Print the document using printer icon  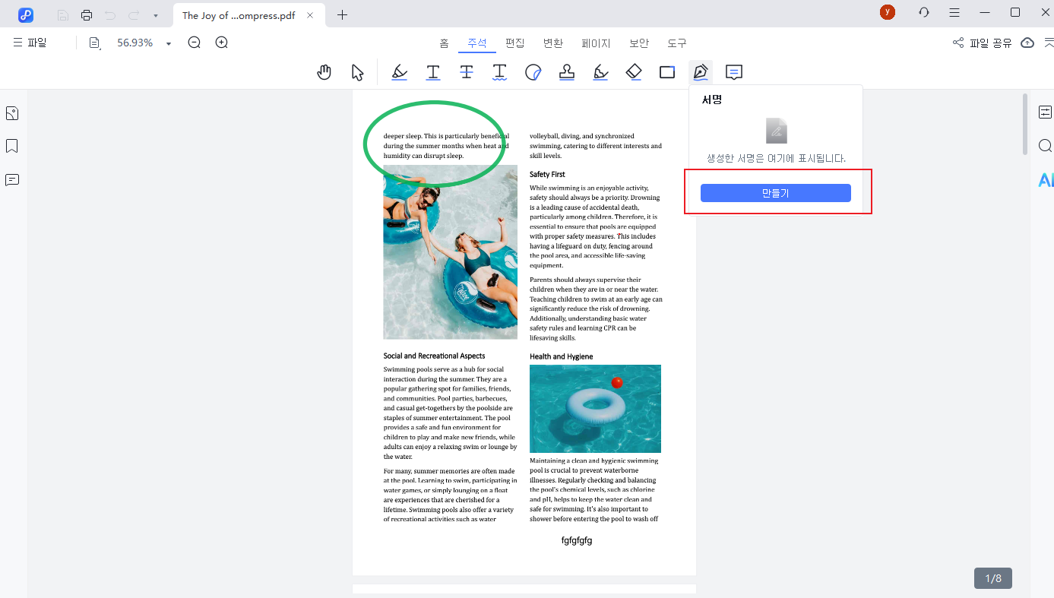coord(87,15)
